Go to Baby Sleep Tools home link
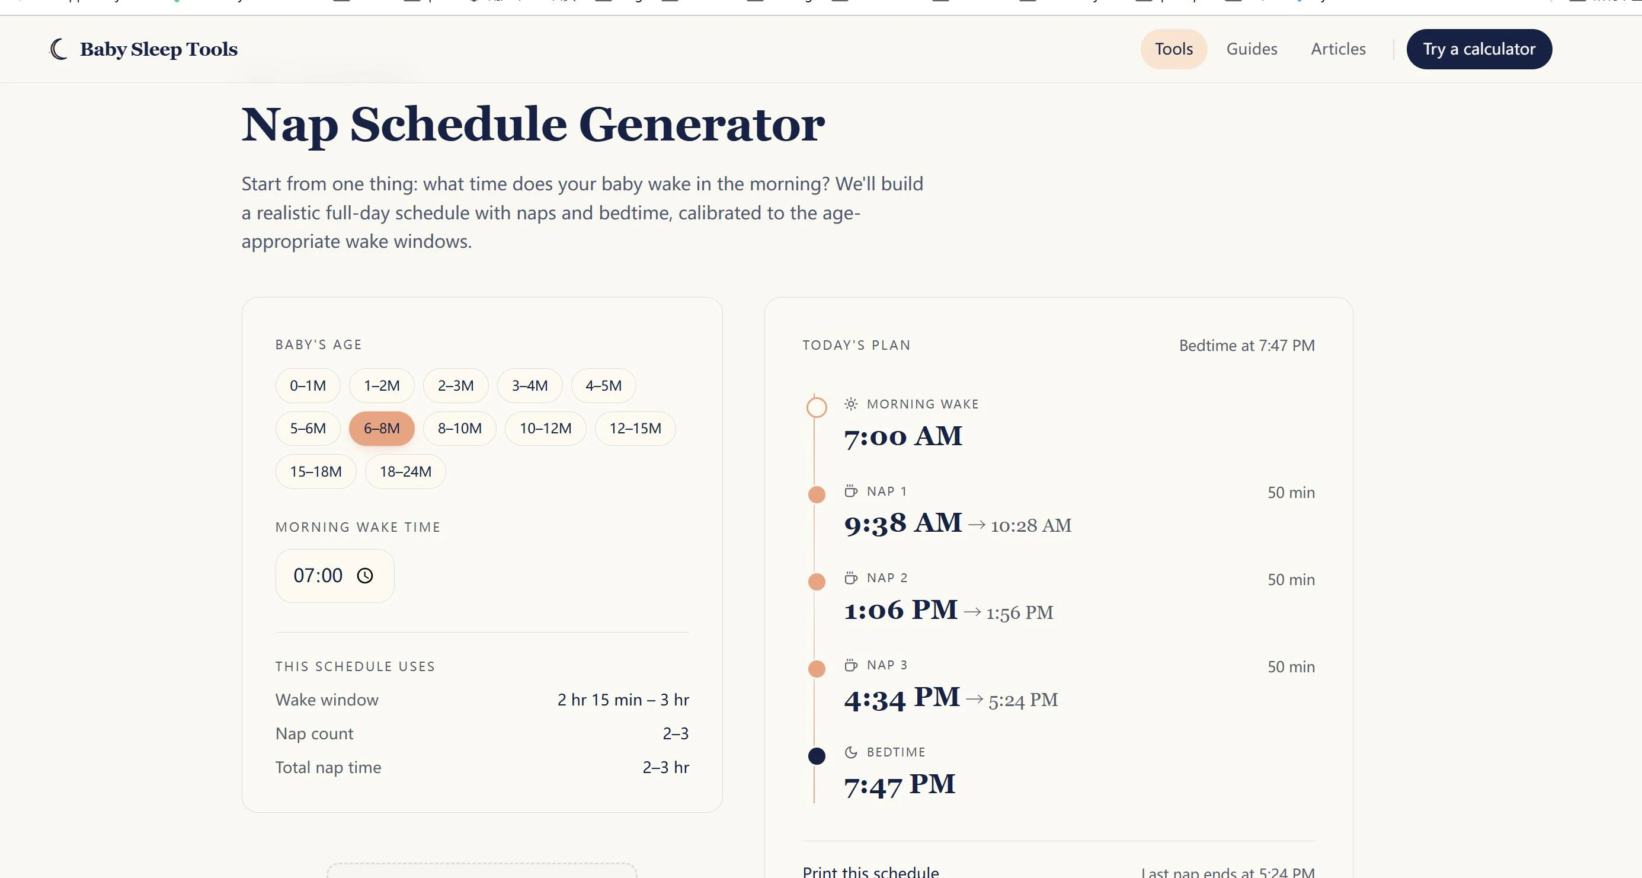This screenshot has height=878, width=1642. pos(143,49)
